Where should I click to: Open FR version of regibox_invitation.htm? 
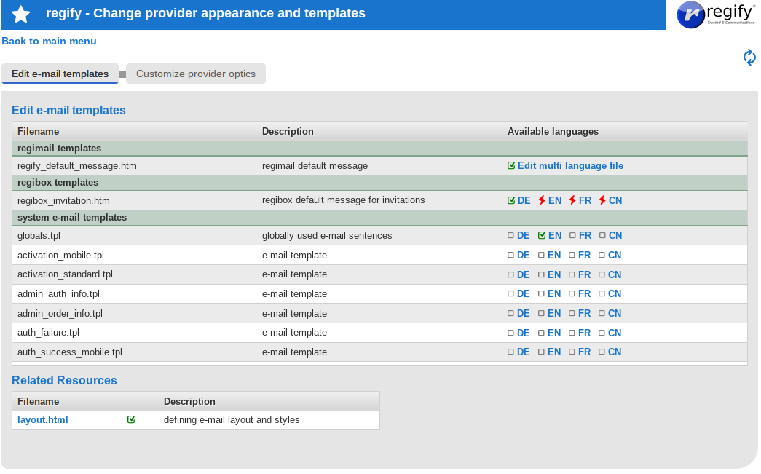[585, 200]
